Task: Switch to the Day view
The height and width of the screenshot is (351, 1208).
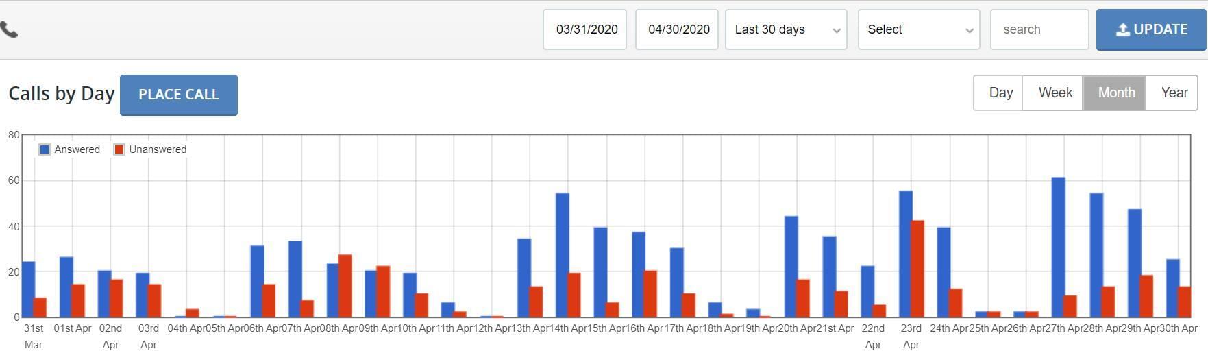Action: click(x=999, y=93)
